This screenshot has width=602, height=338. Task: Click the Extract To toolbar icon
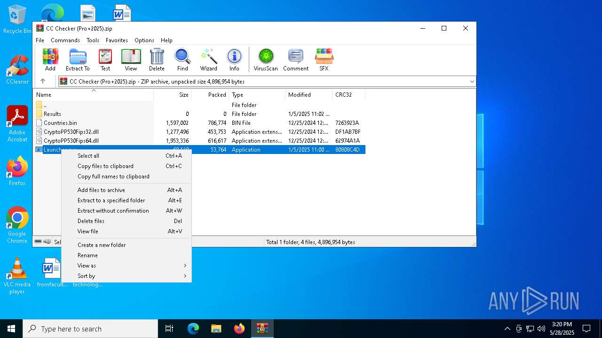[x=78, y=60]
